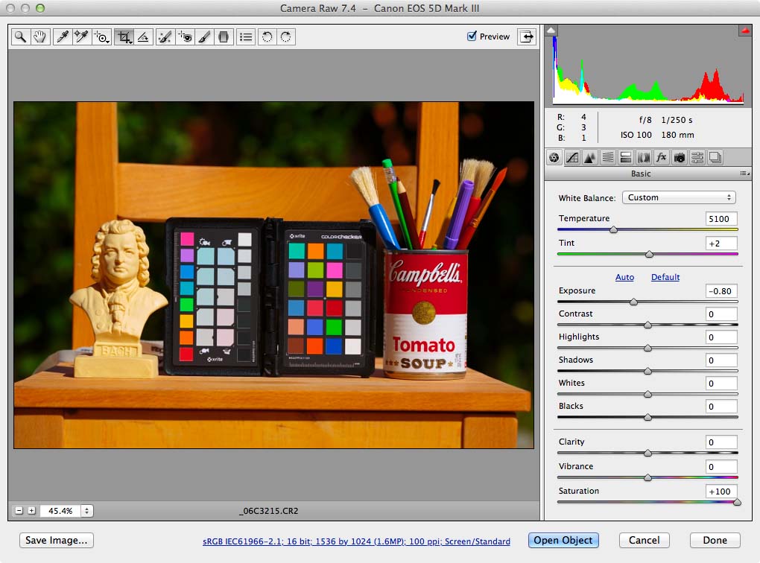
Task: Click the Auto tone link
Action: pyautogui.click(x=625, y=276)
